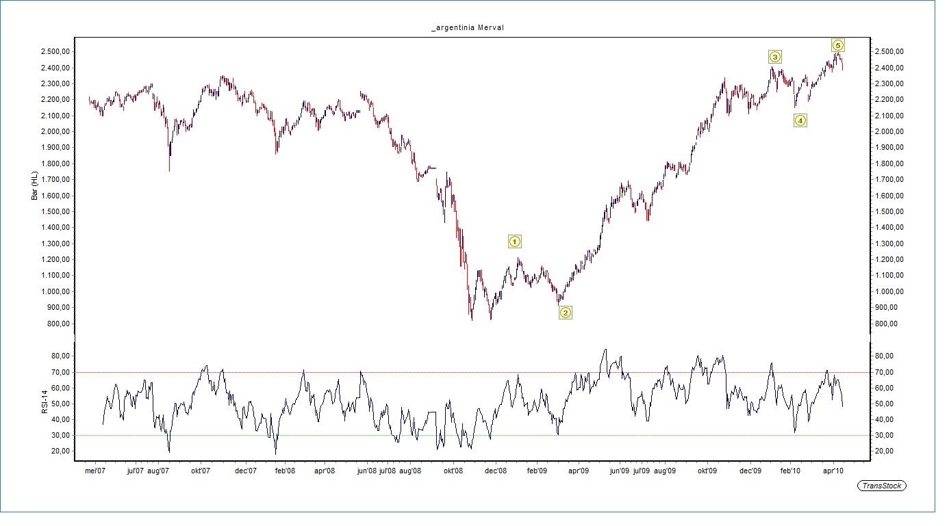Click the Elliott wave marker 1

[515, 241]
